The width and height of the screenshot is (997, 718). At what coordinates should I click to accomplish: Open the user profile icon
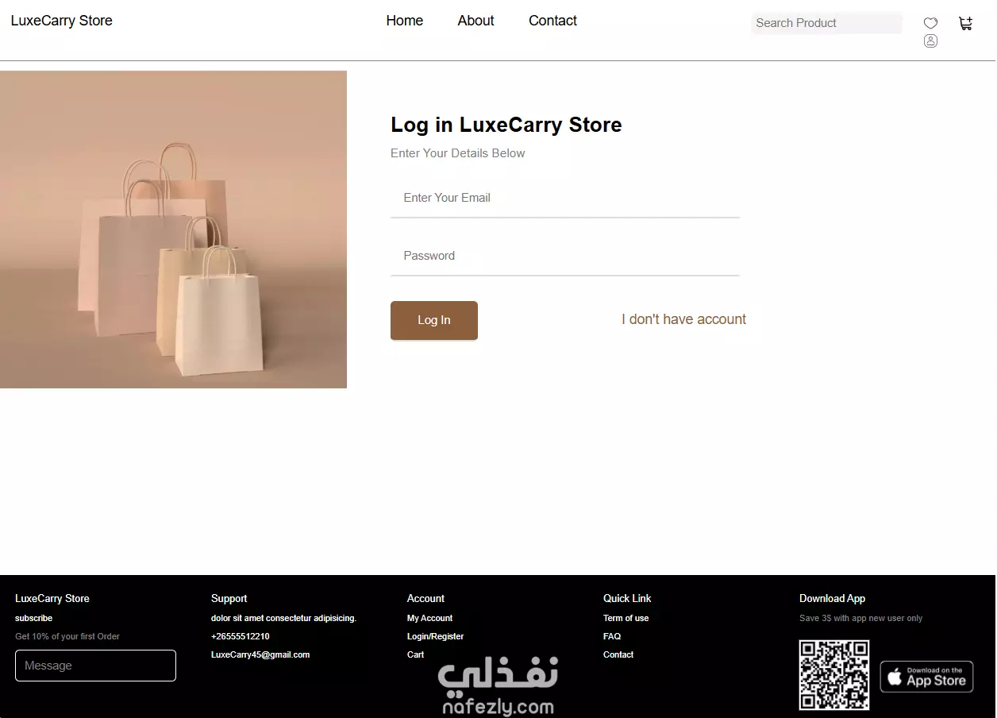point(930,41)
